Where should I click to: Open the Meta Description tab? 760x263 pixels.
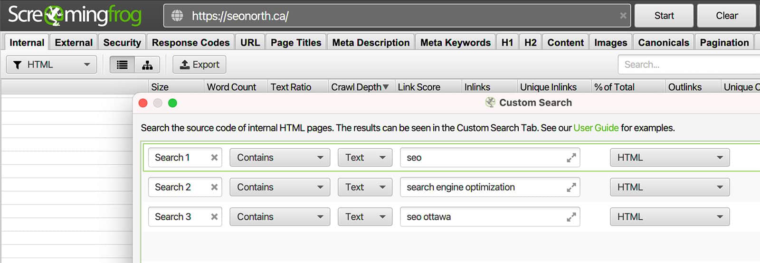click(371, 42)
